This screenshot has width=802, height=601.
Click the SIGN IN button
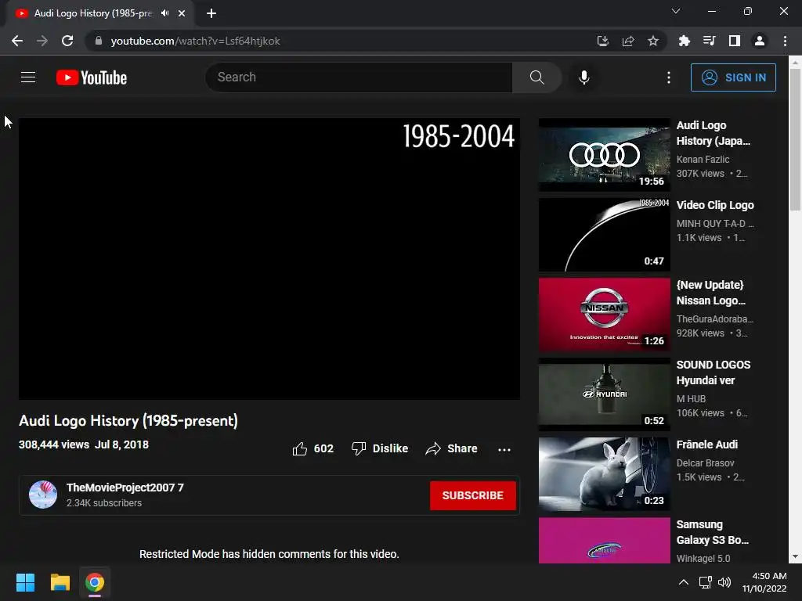(733, 77)
